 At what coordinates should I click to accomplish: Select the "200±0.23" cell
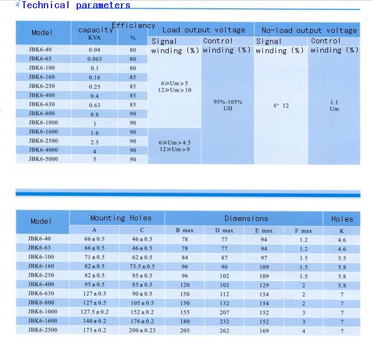pyautogui.click(x=142, y=330)
